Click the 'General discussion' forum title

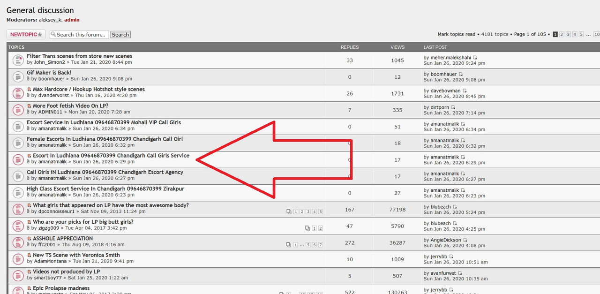click(40, 10)
